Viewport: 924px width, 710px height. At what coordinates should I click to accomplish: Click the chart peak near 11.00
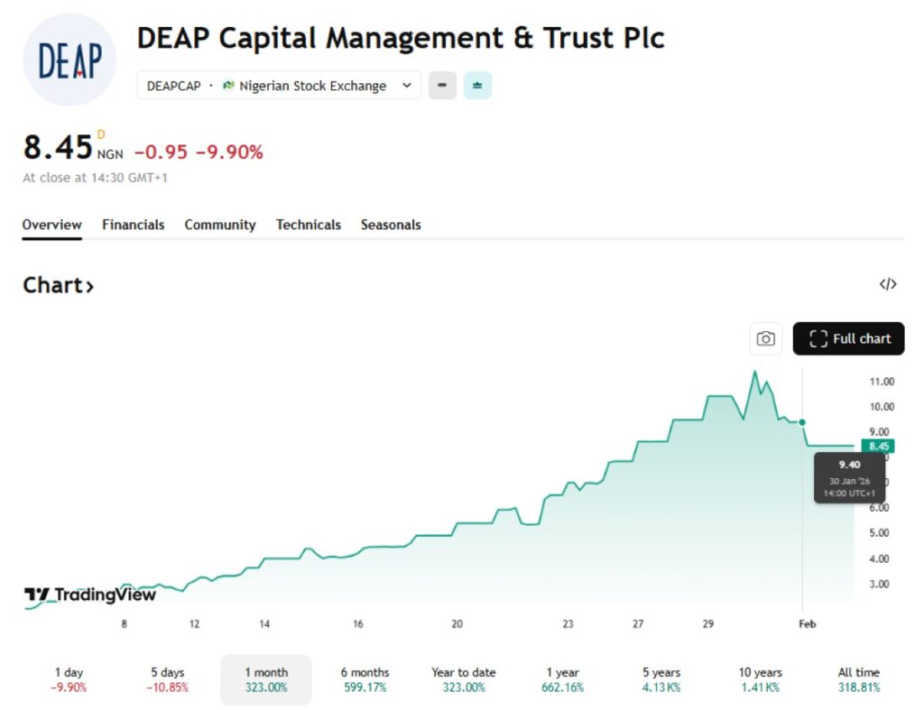755,372
